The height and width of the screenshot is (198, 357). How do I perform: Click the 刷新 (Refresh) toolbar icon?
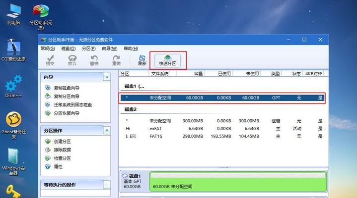(x=142, y=60)
